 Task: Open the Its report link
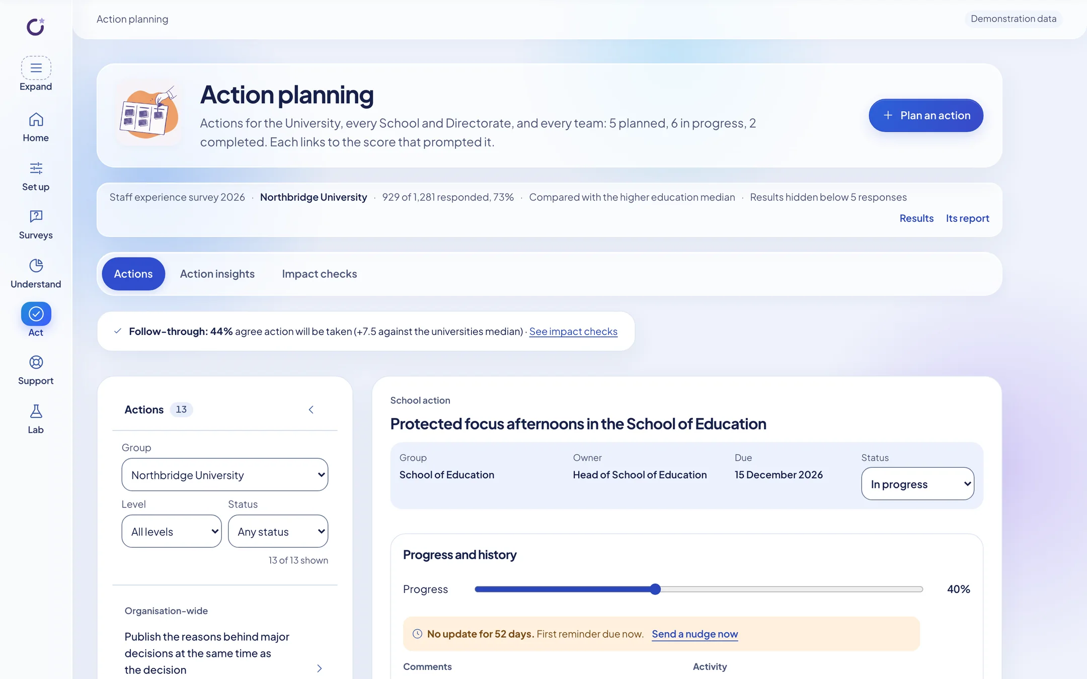click(x=967, y=218)
